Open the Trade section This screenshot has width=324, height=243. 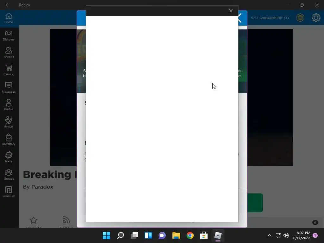pos(9,157)
